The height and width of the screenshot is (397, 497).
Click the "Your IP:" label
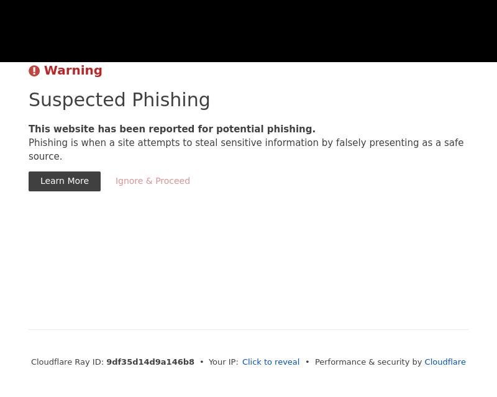point(223,362)
